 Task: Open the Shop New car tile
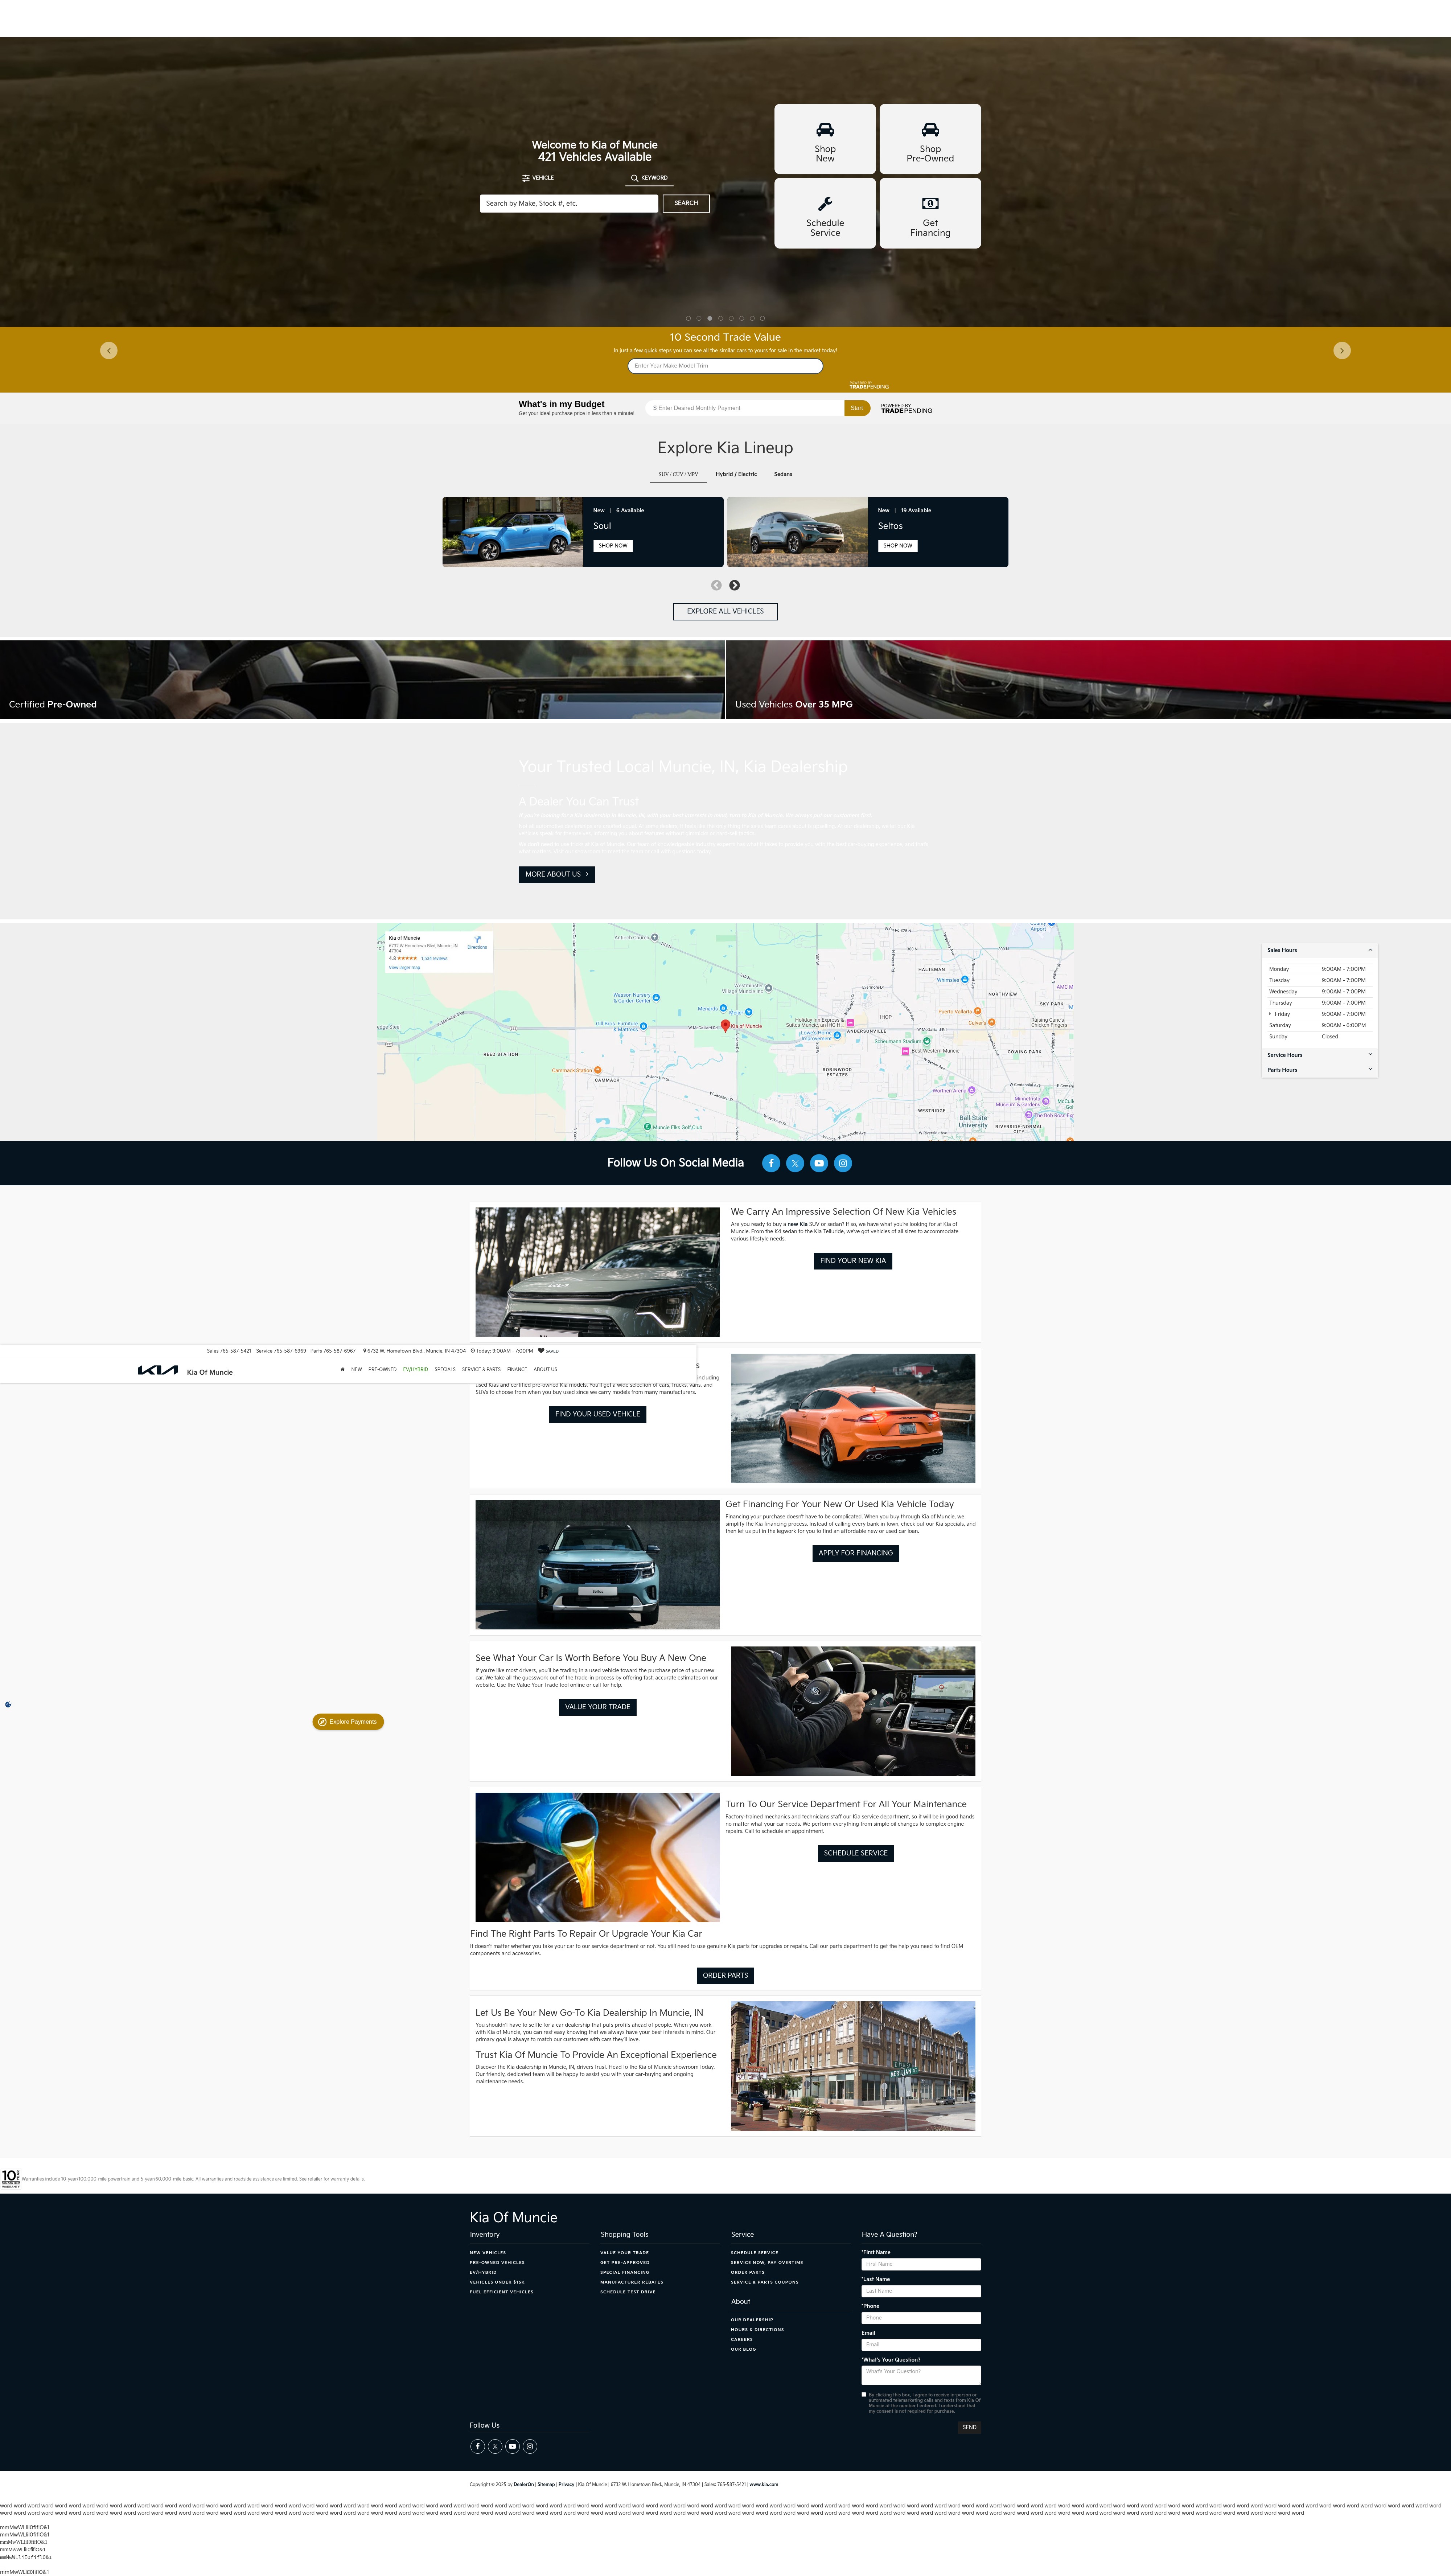(825, 139)
